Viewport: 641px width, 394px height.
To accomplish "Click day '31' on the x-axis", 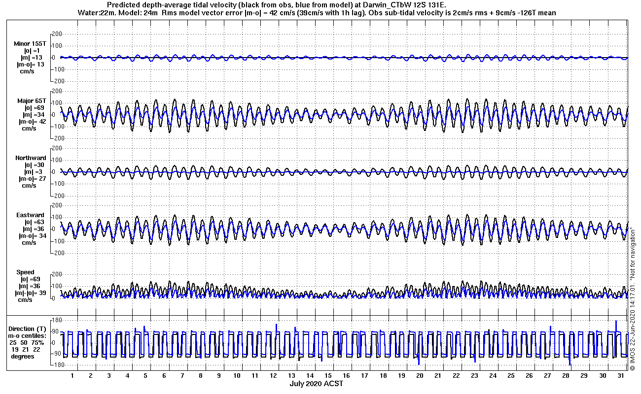I will [x=621, y=375].
